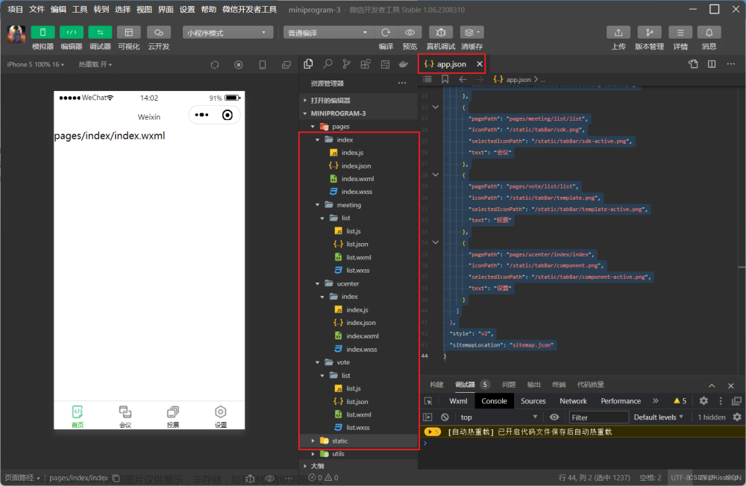Clear console with the block icon
This screenshot has width=746, height=486.
click(x=445, y=417)
